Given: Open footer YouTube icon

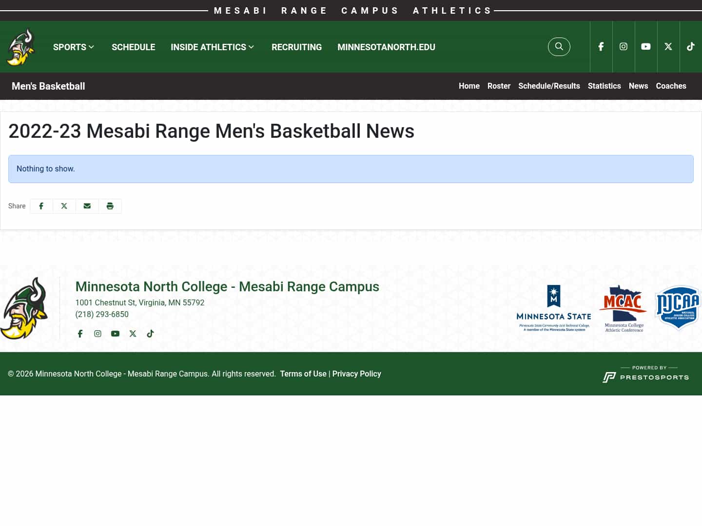Looking at the screenshot, I should coord(115,334).
